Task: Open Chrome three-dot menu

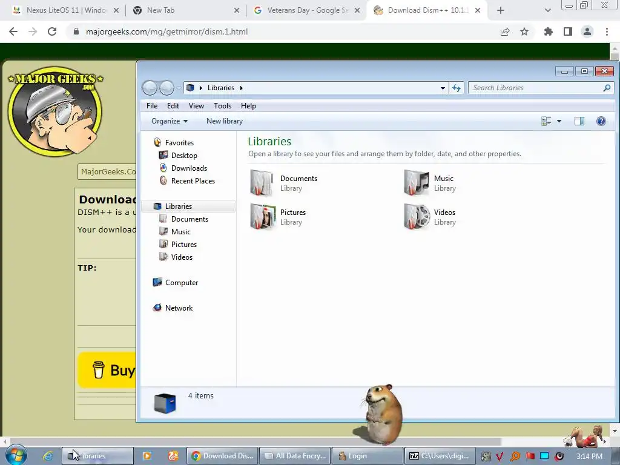Action: pyautogui.click(x=607, y=31)
